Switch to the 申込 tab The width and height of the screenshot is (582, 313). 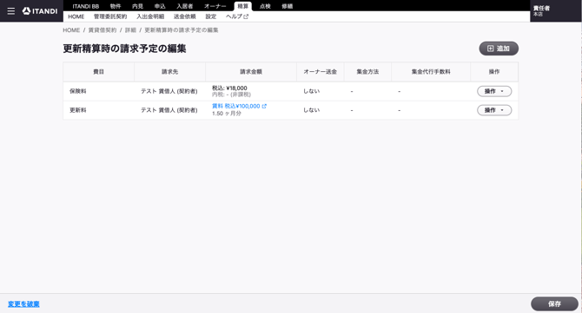[160, 6]
